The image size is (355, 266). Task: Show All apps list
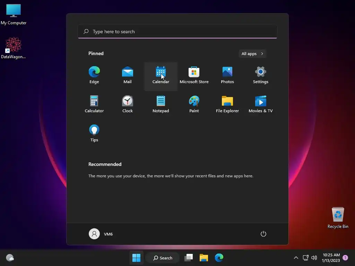pyautogui.click(x=252, y=54)
